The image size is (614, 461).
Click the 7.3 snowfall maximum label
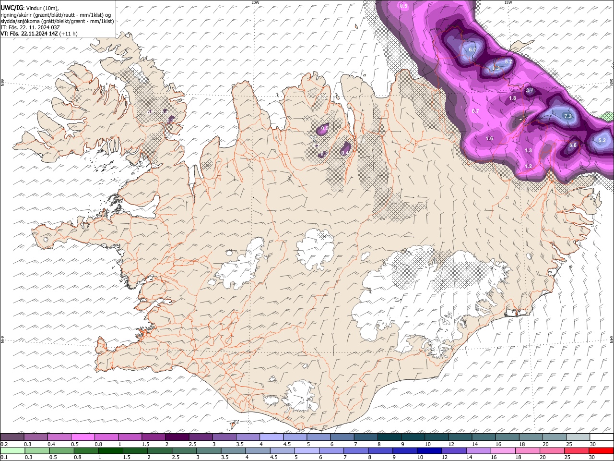point(568,116)
